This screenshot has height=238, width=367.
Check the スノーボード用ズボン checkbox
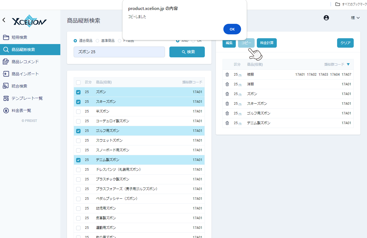pos(78,150)
